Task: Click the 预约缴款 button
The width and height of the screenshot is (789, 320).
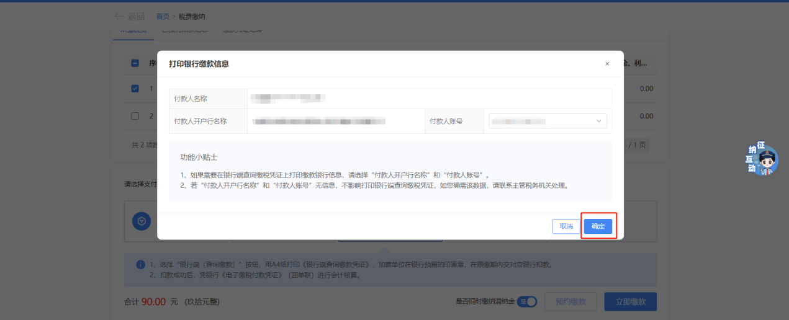Action: 570,302
